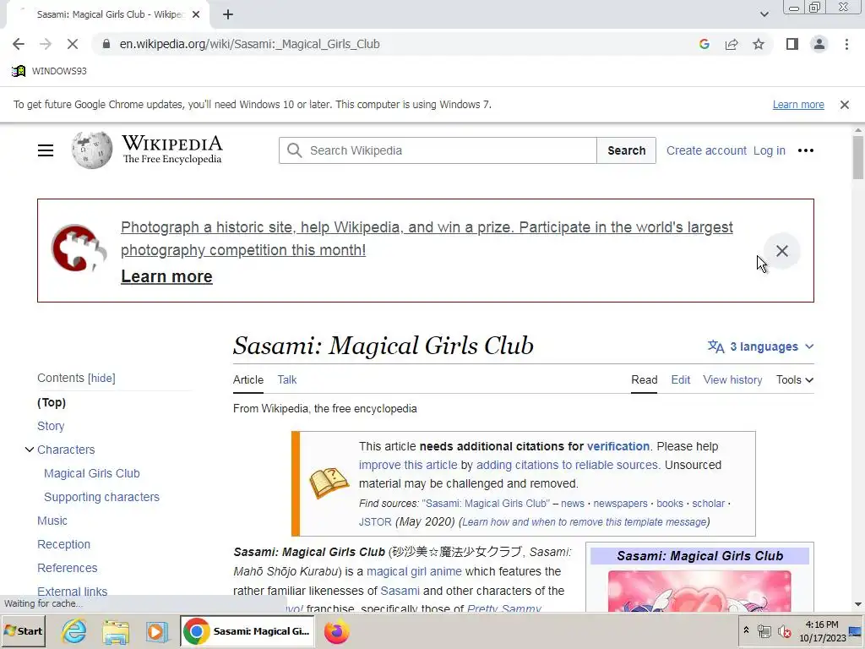The image size is (865, 649).
Task: Open Windows Explorer folder in taskbar
Action: 115,631
